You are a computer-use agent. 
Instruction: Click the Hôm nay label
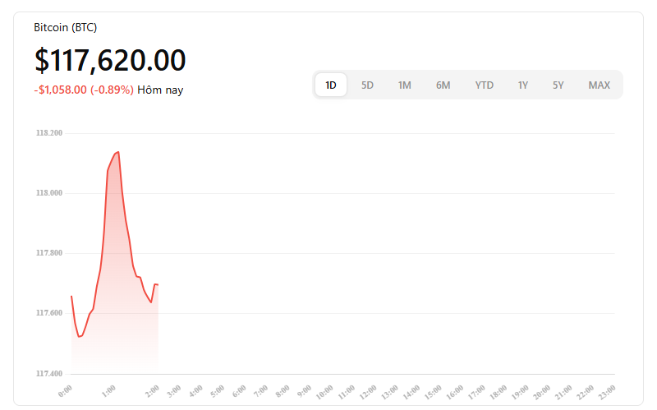tap(160, 90)
